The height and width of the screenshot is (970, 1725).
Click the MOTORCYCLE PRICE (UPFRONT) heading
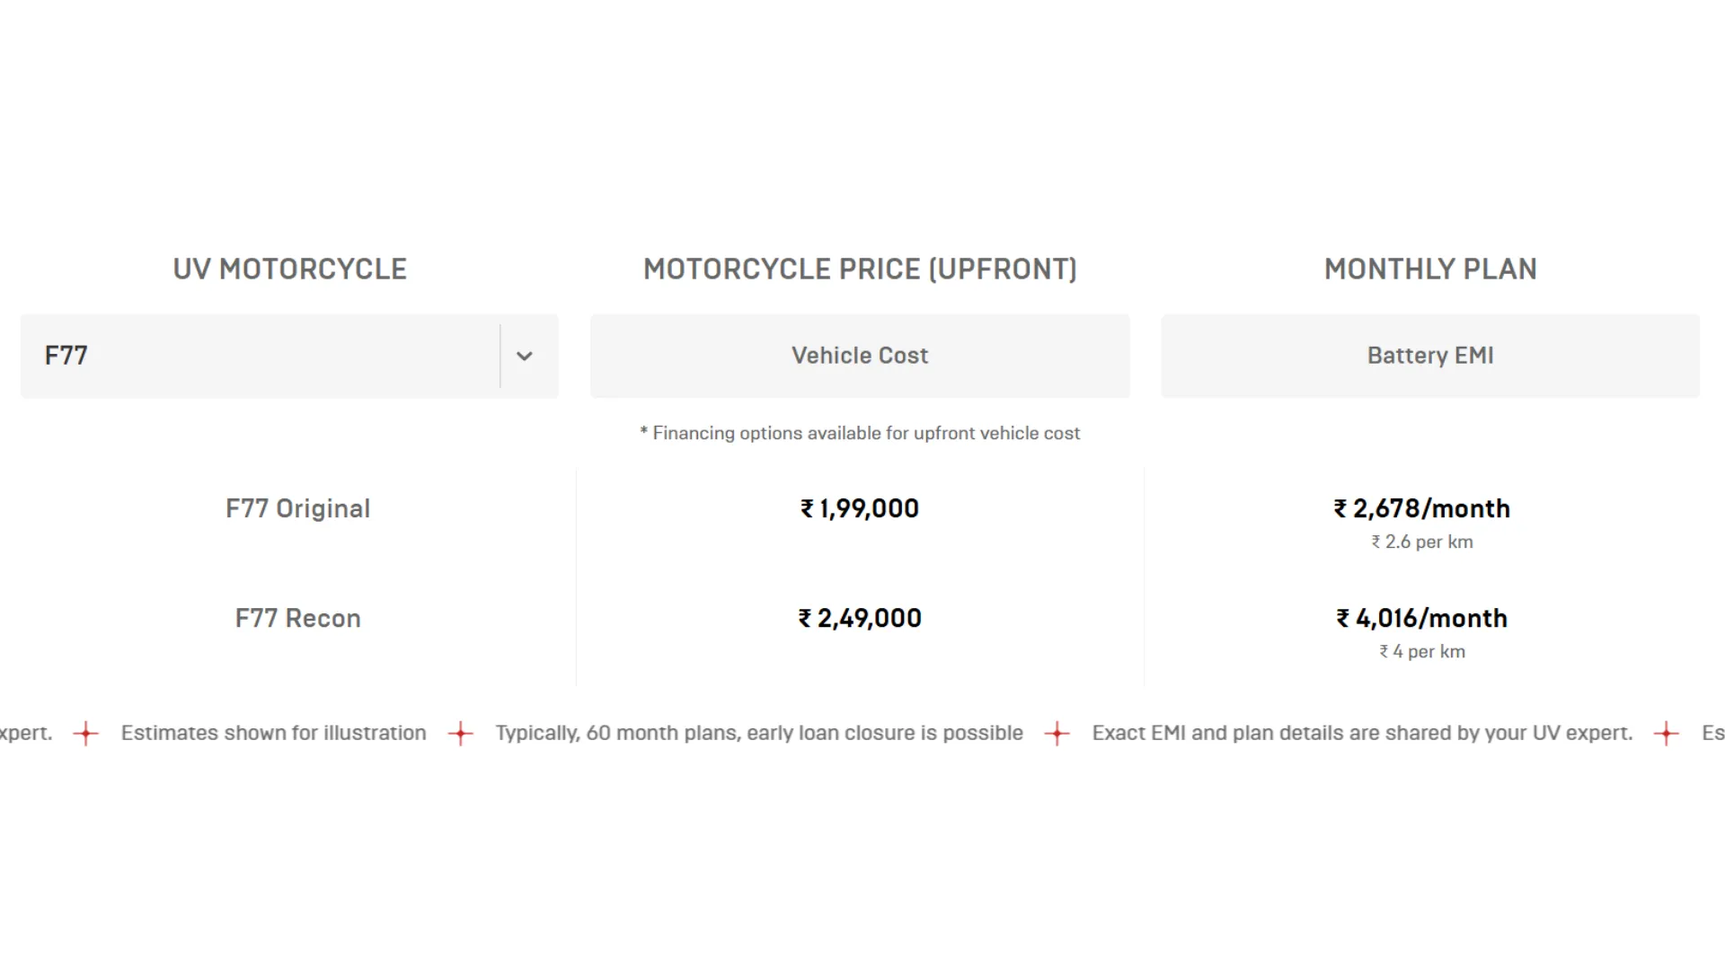(860, 269)
